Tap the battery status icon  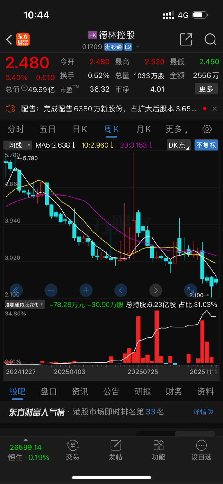coord(200,15)
